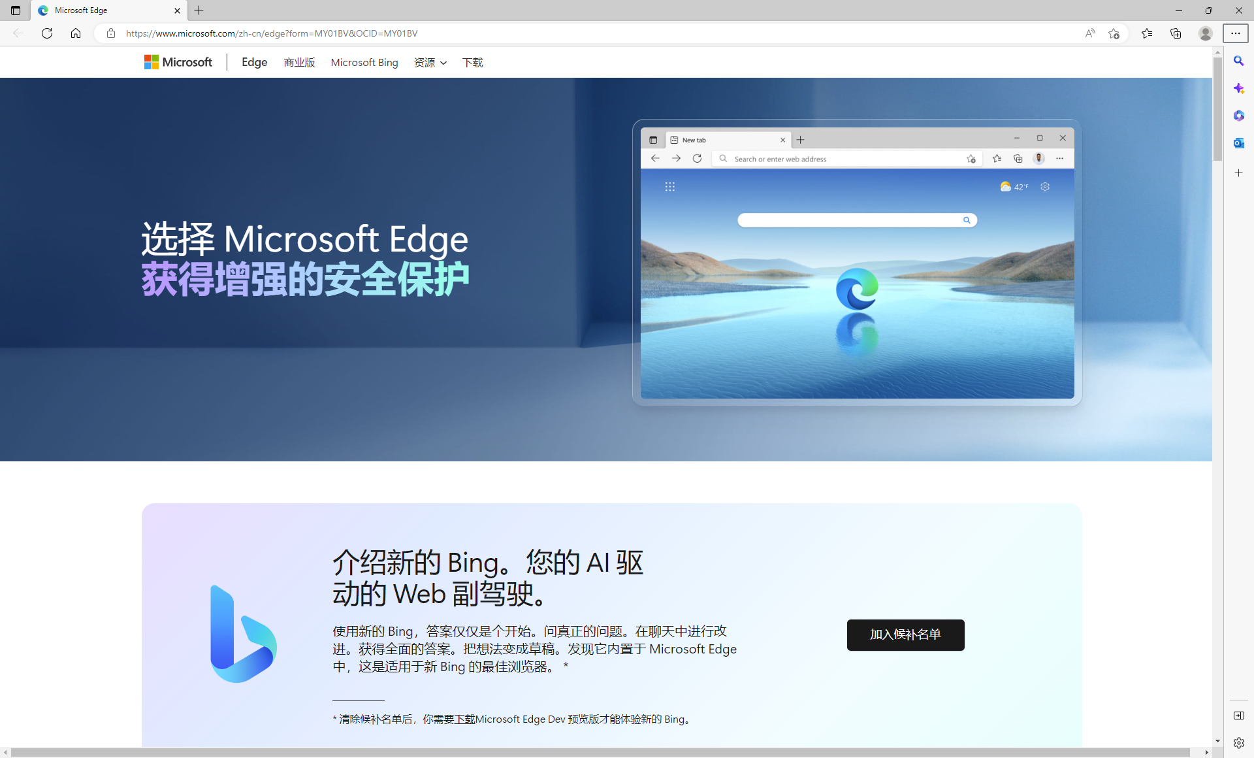This screenshot has width=1254, height=758.
Task: Click the scroll down arrow
Action: (1217, 741)
